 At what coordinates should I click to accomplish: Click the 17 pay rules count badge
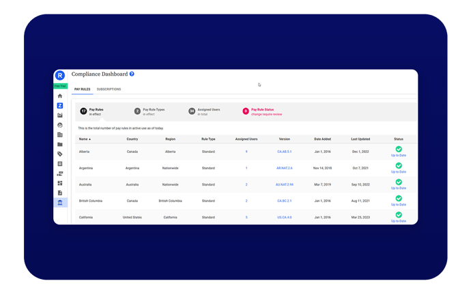click(x=83, y=111)
